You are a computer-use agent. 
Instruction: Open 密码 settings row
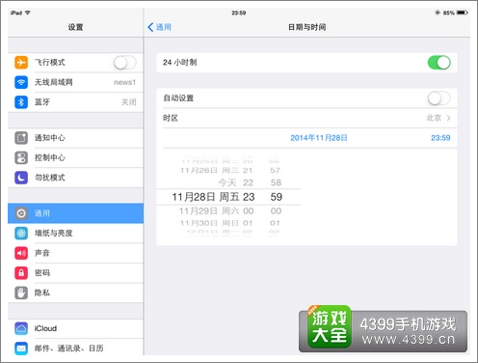(75, 273)
